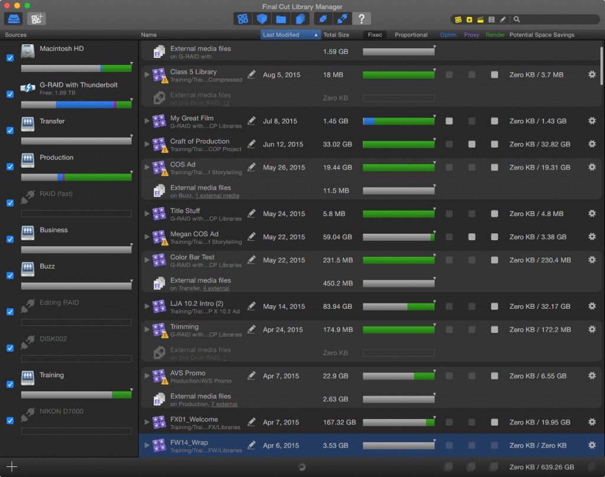Toggle the library filter icon in search bar

click(x=458, y=19)
